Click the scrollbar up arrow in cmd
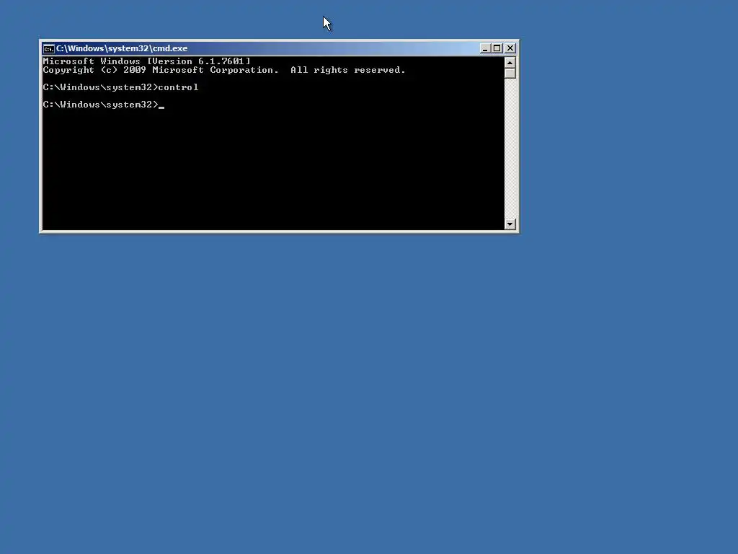This screenshot has height=554, width=738. click(510, 63)
